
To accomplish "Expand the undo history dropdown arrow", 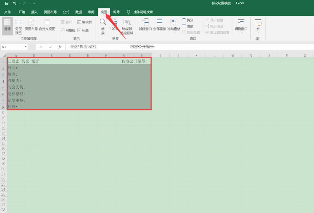I will pos(19,3).
